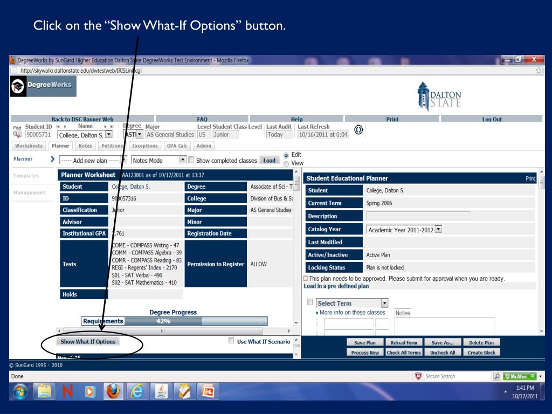Open the red N application in taskbar
The image size is (552, 414).
tap(67, 391)
